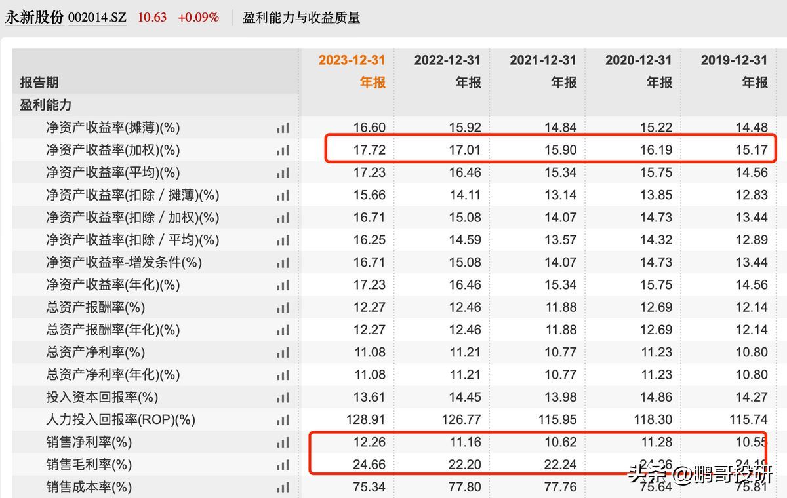787x498 pixels.
Task: Click bar chart icon beside 投入资本回报率(%)
Action: click(283, 397)
